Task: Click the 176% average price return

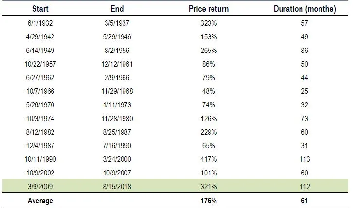Action: point(209,201)
